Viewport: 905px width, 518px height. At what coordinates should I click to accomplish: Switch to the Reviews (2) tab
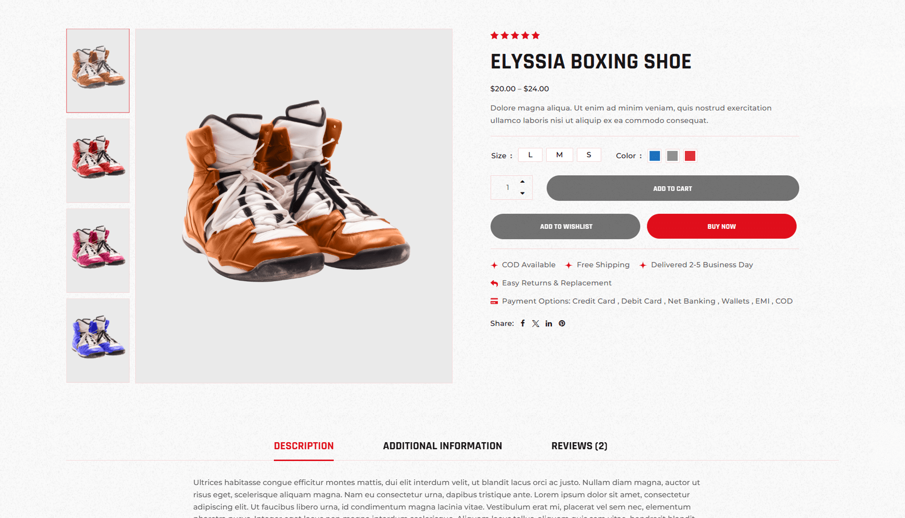point(579,446)
